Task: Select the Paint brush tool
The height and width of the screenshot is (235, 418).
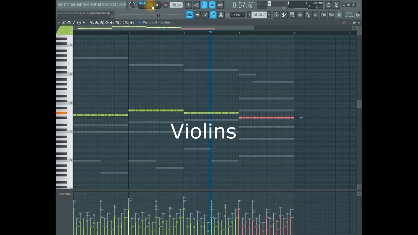Action: click(x=97, y=23)
